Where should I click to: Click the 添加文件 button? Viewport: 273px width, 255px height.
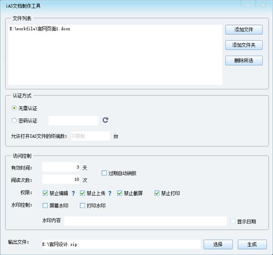coord(244,29)
